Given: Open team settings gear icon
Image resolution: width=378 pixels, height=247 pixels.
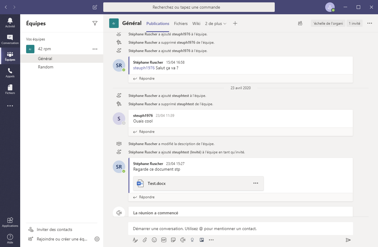Looking at the screenshot, I should (97, 239).
